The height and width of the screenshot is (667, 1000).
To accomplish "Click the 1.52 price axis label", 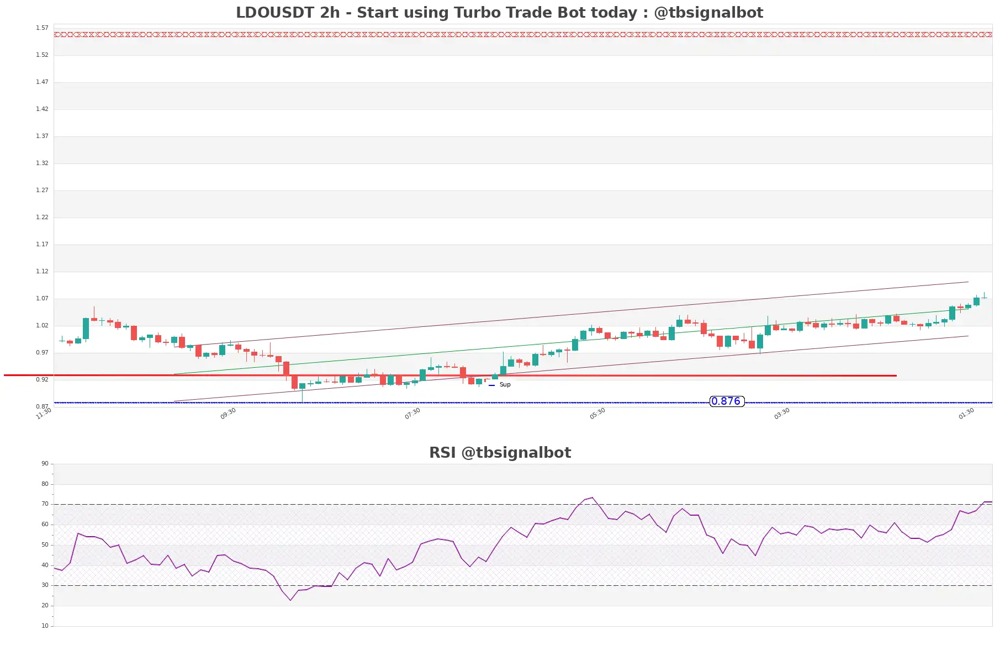I will point(42,55).
